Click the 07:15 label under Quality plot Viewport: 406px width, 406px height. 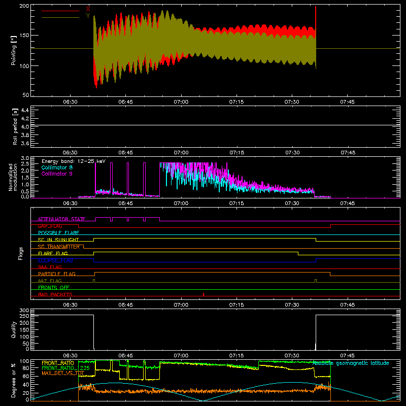click(x=236, y=356)
